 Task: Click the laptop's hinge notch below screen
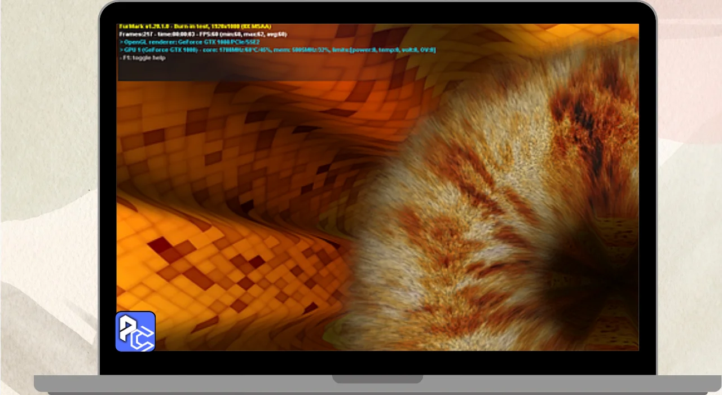(x=377, y=379)
